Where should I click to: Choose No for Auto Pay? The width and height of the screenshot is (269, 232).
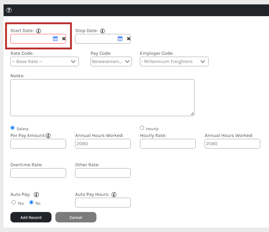[32, 202]
